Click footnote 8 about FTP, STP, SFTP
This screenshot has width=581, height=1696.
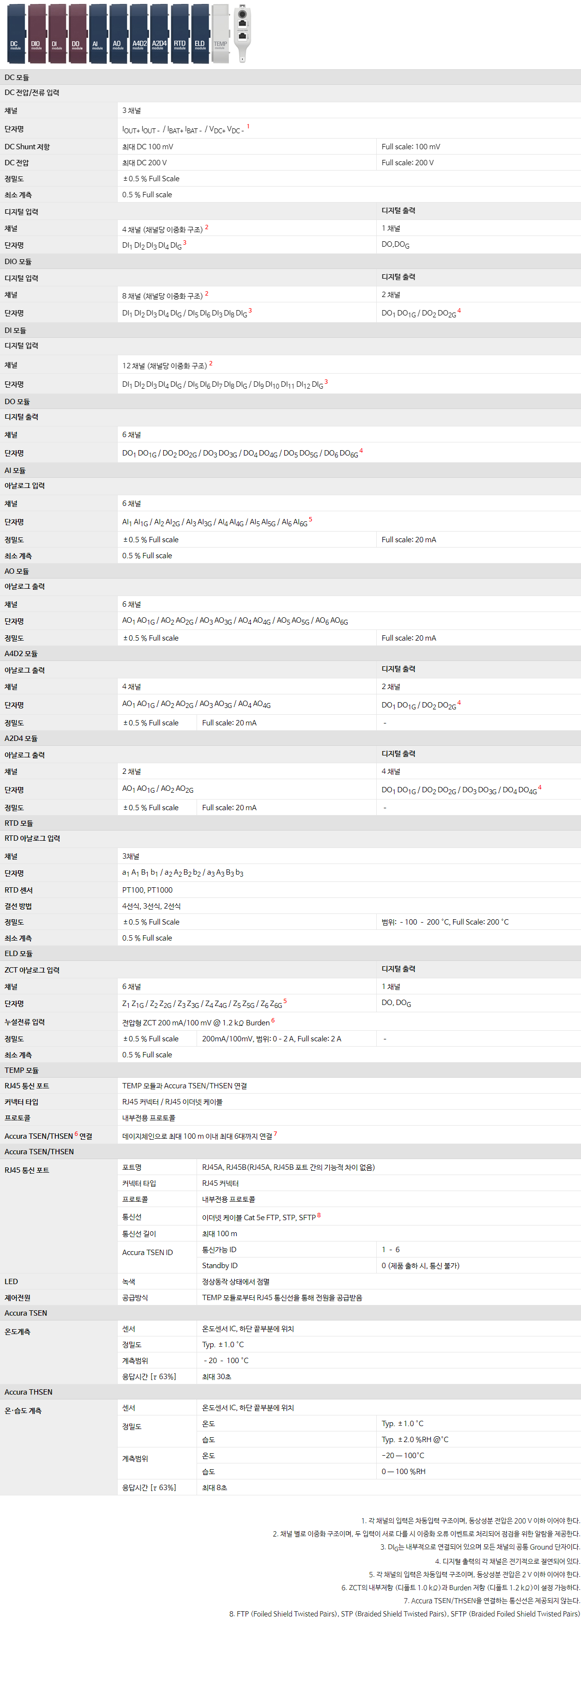(x=405, y=1614)
